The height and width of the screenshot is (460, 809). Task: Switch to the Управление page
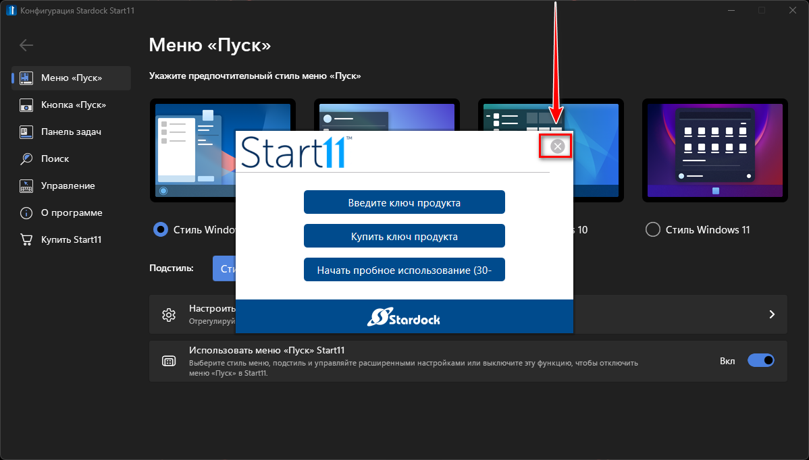pos(71,186)
